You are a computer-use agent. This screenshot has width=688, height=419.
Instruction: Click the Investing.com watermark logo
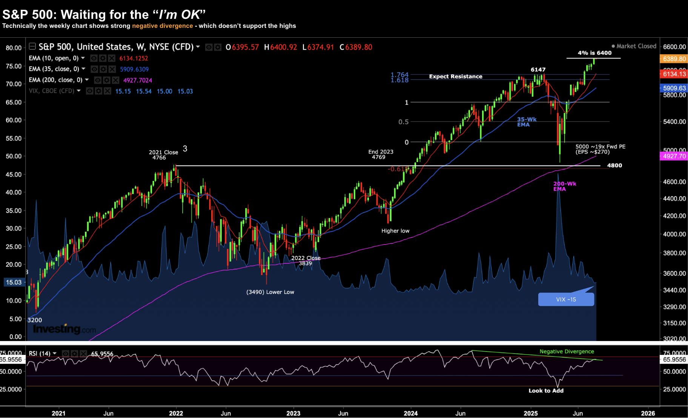(64, 329)
